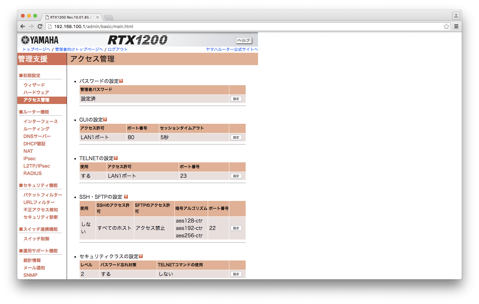479x304 pixels.
Task: Select アクセス管理 in the sidebar
Action: click(36, 100)
